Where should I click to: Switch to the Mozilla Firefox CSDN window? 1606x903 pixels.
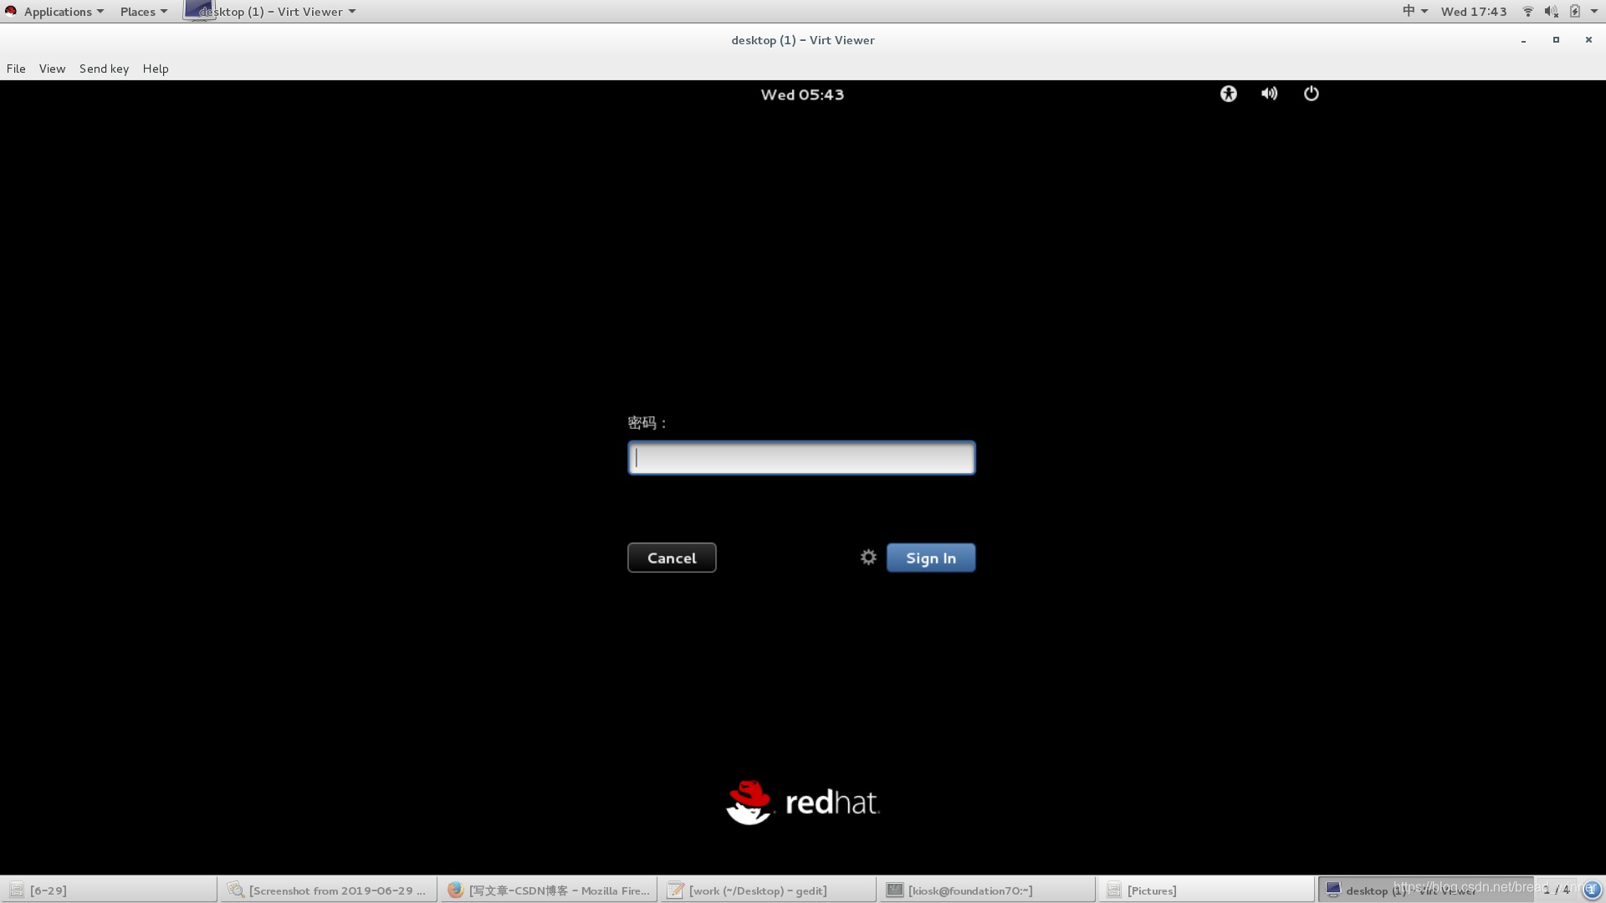(x=548, y=890)
